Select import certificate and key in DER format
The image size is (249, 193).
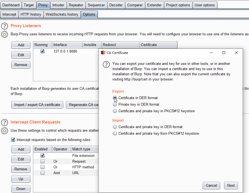pyautogui.click(x=115, y=127)
